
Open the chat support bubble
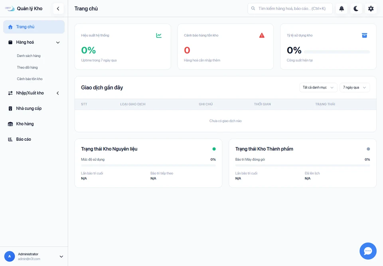coord(368,251)
